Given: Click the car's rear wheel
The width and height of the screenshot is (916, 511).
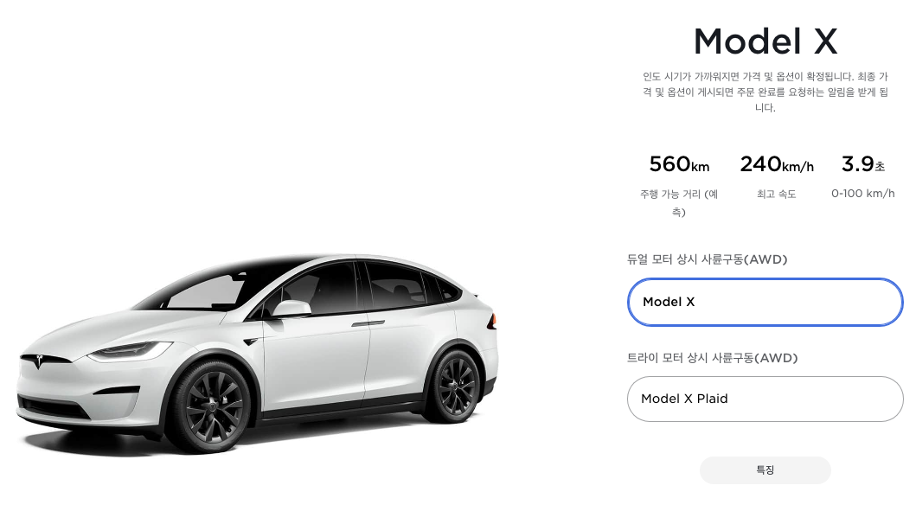Looking at the screenshot, I should coord(455,386).
